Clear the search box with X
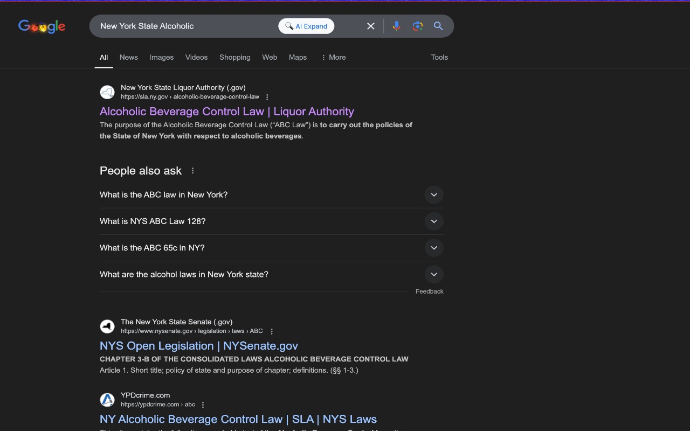690x431 pixels. coord(371,26)
